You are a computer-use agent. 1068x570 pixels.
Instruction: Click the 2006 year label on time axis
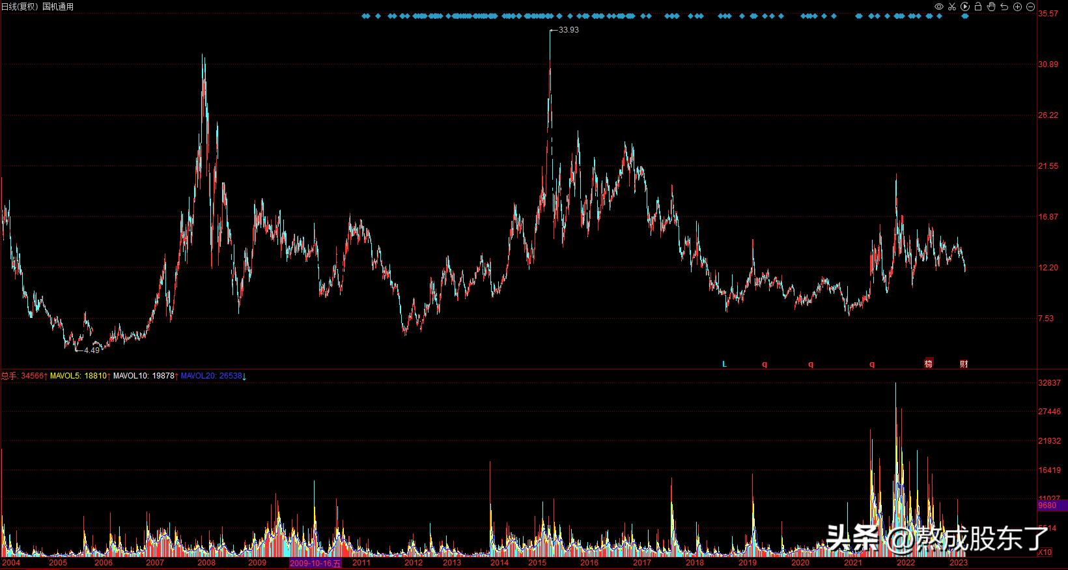(104, 563)
